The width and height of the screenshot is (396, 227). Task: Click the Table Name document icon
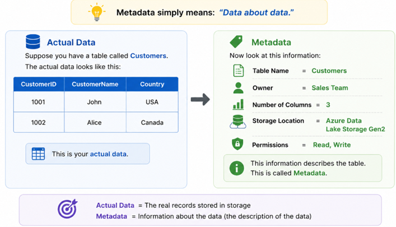pyautogui.click(x=238, y=71)
